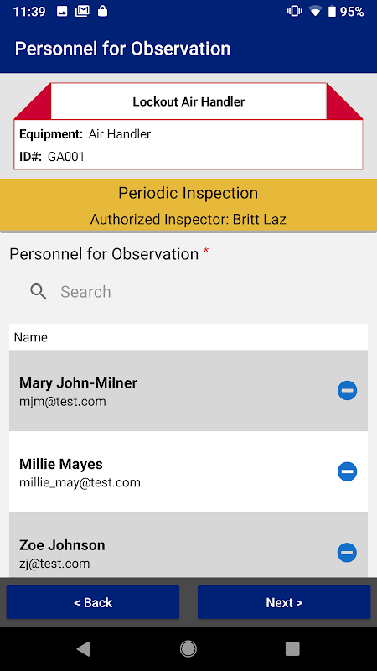Image resolution: width=377 pixels, height=671 pixels.
Task: Select the Millie Mayes row
Action: (x=188, y=471)
